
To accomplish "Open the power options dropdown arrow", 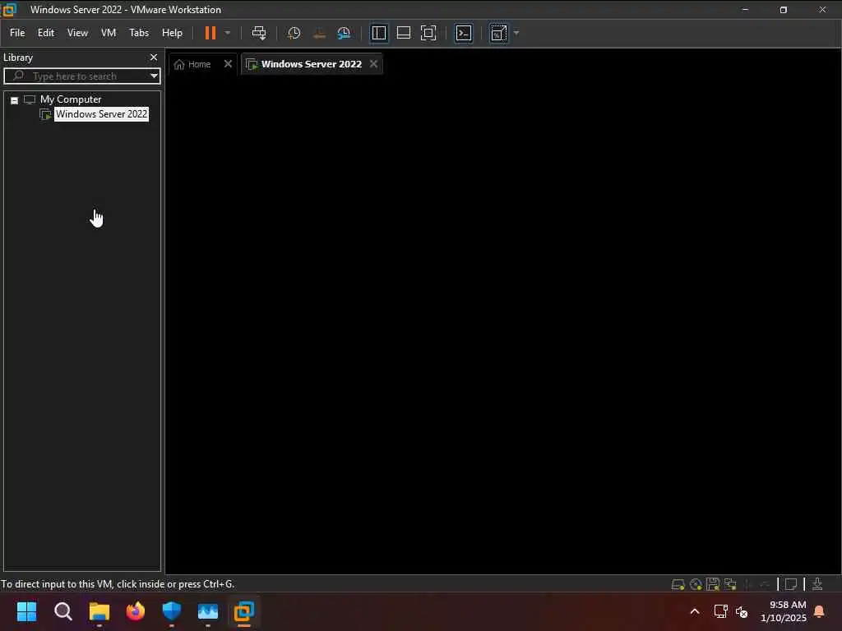I will tap(228, 33).
